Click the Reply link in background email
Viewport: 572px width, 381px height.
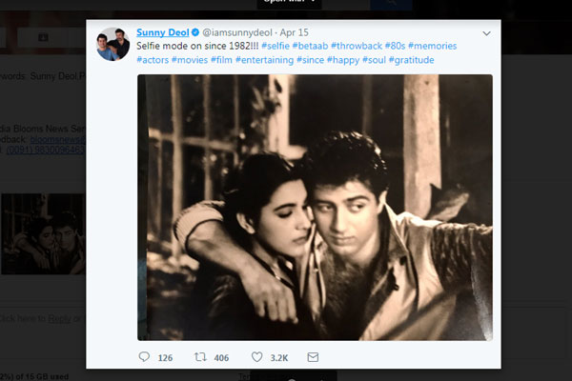pos(59,318)
